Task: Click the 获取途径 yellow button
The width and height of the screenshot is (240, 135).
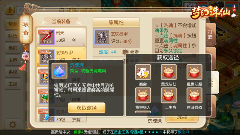Action: pos(87,108)
